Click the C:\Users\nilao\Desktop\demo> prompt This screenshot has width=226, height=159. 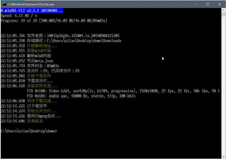29,131
